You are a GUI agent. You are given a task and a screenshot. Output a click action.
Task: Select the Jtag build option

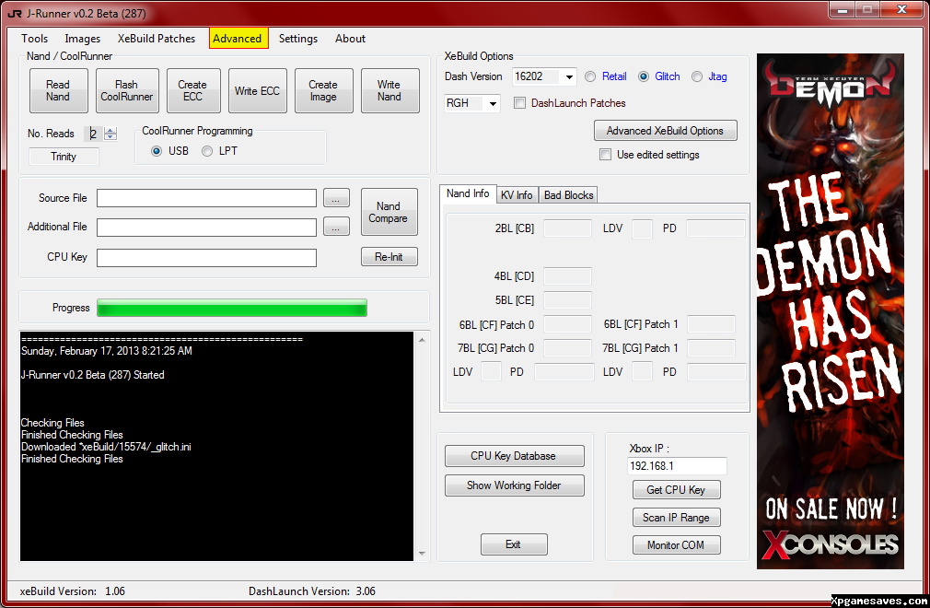click(x=697, y=76)
